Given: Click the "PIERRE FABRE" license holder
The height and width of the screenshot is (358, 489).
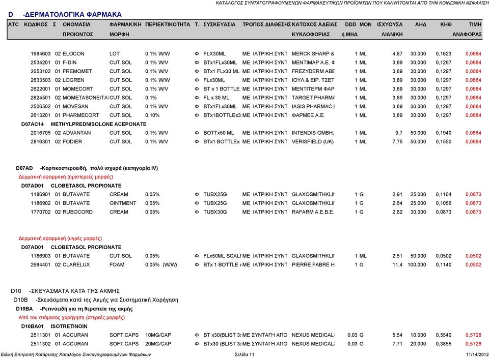Looking at the screenshot, I should pos(313,265).
